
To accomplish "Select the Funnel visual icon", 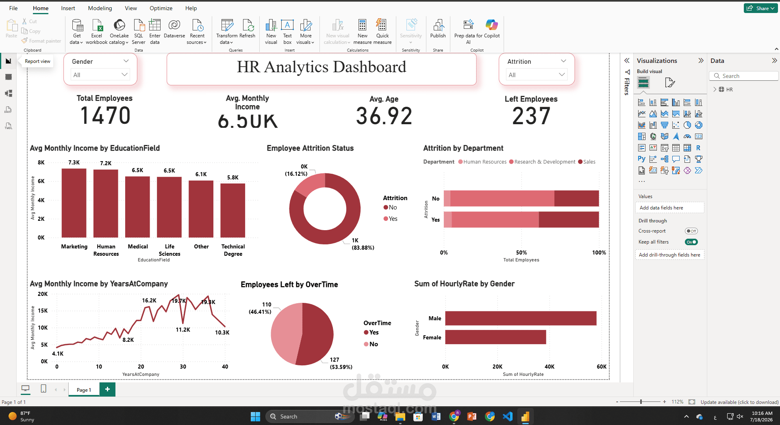I will point(665,125).
